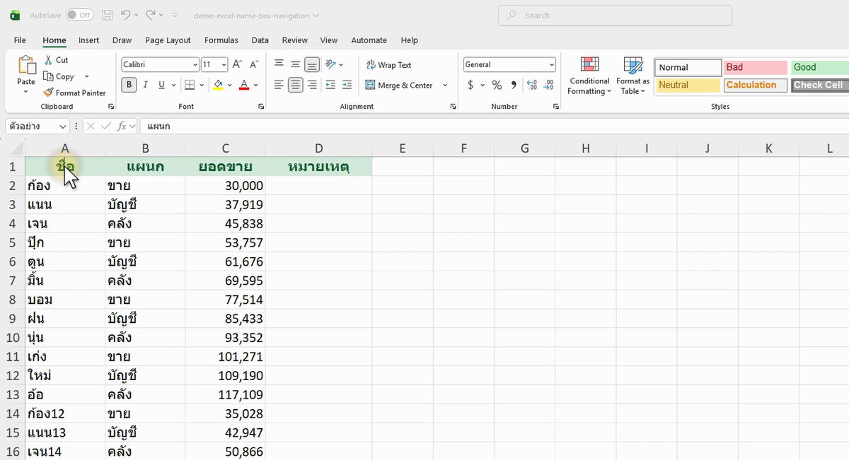Apply the Good cell style

820,67
